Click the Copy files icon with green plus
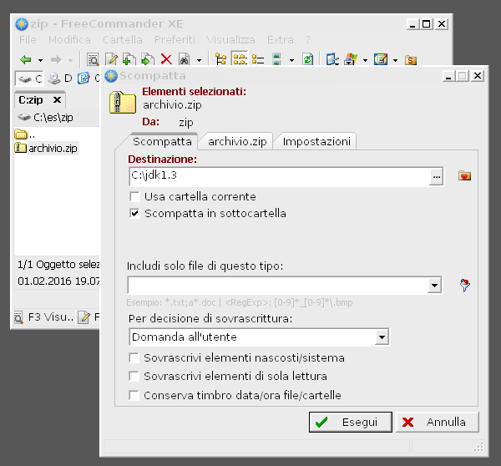Image resolution: width=501 pixels, height=466 pixels. pos(129,60)
